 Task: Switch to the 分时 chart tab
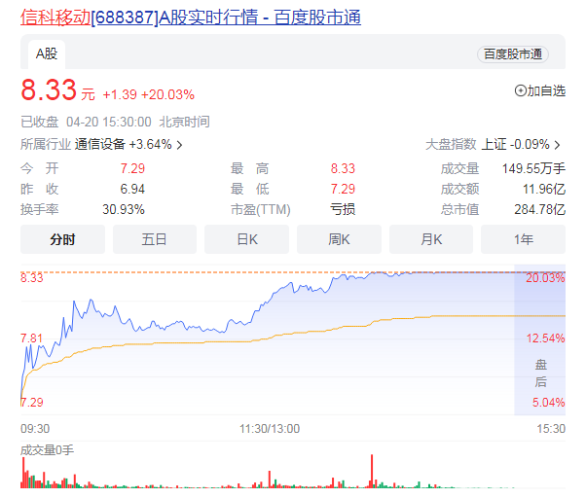click(62, 239)
